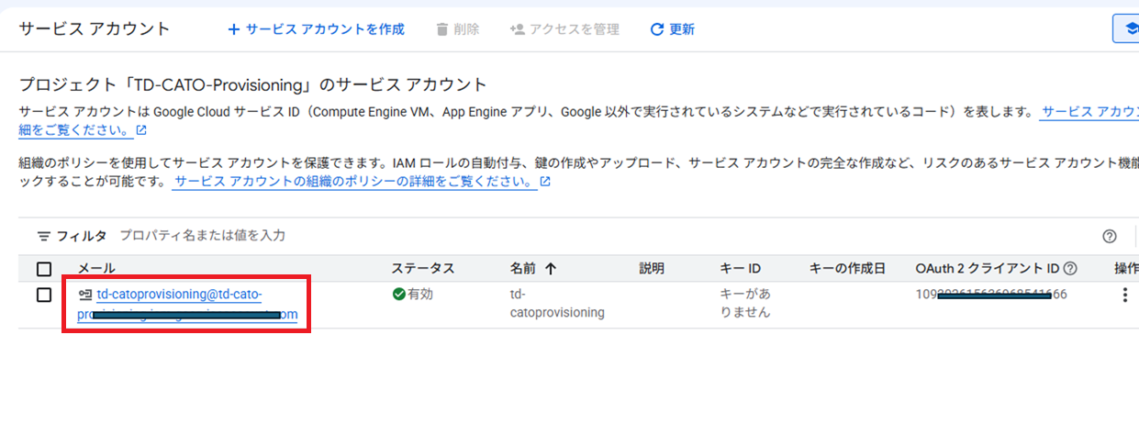Click the フィルタ label
1139x424 pixels.
(x=82, y=236)
